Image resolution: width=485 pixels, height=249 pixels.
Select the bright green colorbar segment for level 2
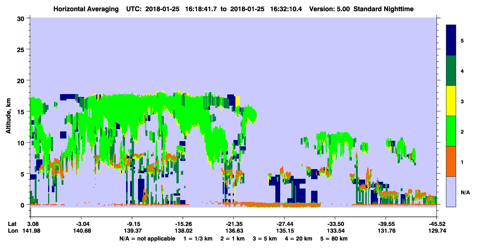point(451,131)
